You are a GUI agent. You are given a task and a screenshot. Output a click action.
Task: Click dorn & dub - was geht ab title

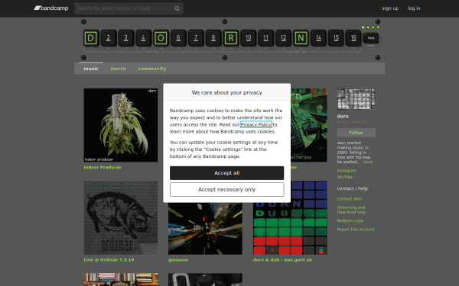click(282, 260)
